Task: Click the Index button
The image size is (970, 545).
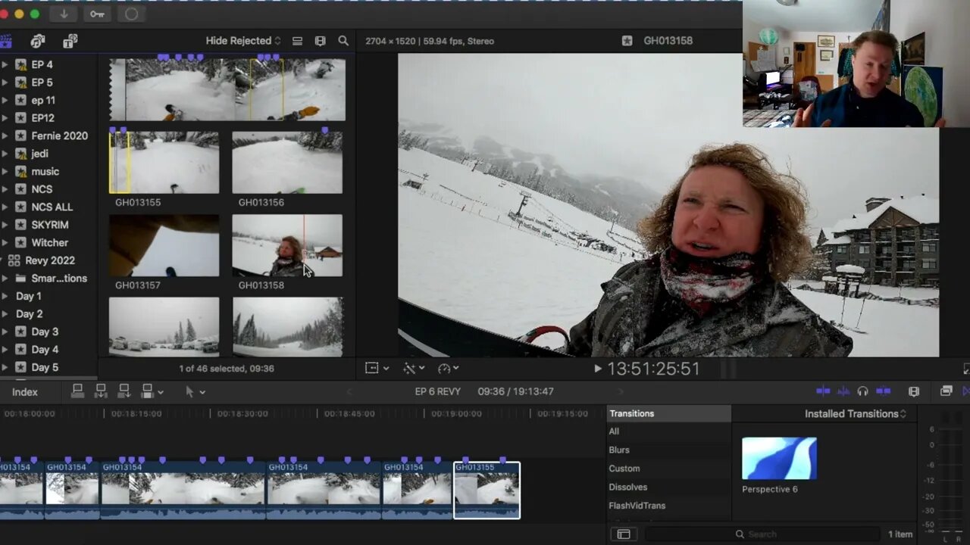Action: [25, 392]
